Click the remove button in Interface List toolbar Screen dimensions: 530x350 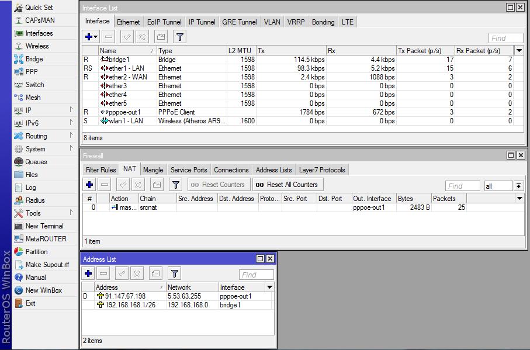[108, 37]
